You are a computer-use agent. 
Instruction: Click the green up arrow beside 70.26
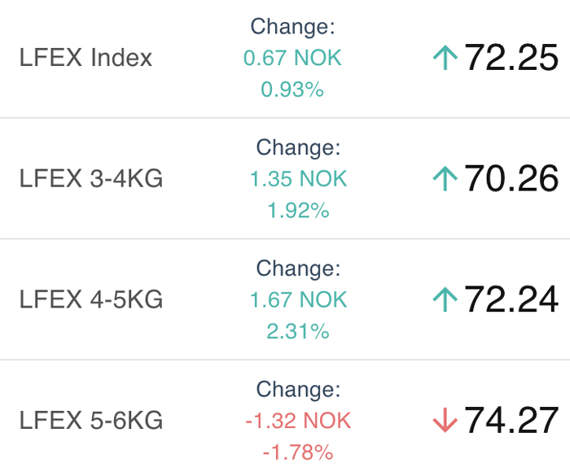click(445, 178)
